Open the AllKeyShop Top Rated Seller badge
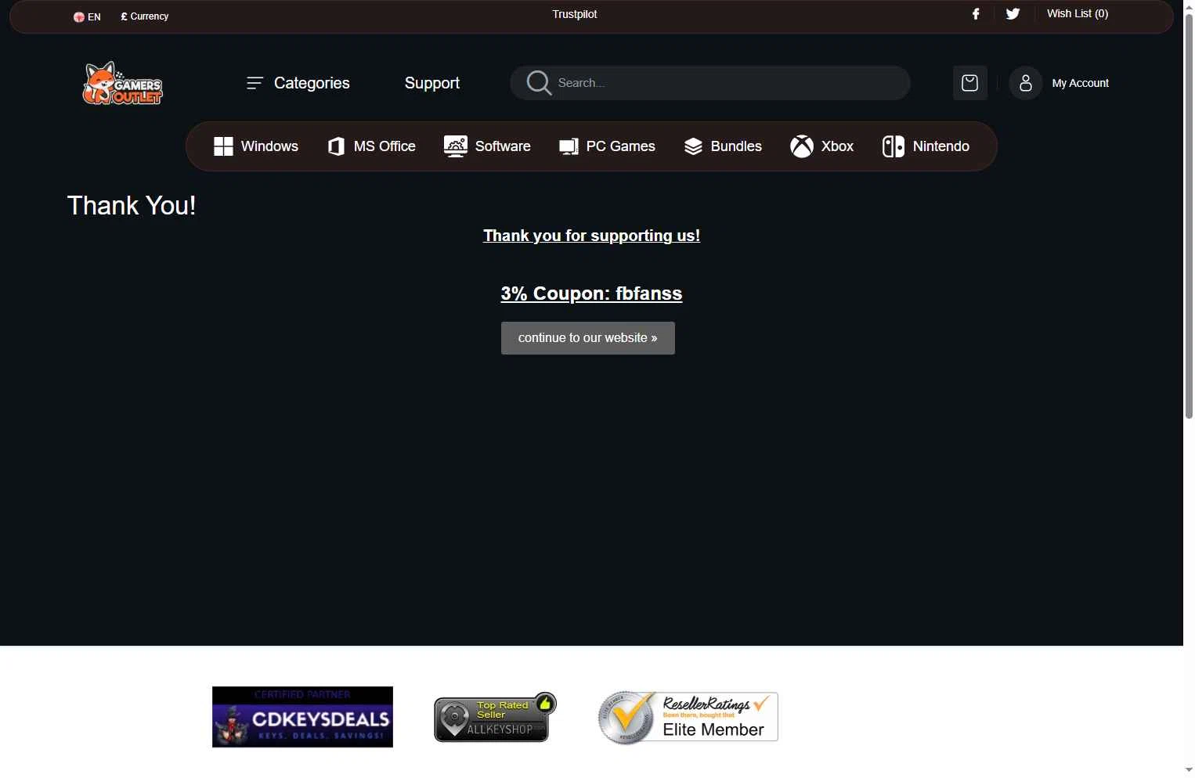1195x778 pixels. [495, 717]
